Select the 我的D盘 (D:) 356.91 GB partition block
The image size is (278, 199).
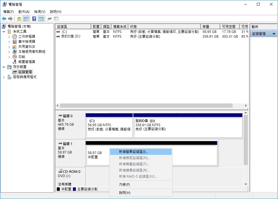[x=188, y=125]
